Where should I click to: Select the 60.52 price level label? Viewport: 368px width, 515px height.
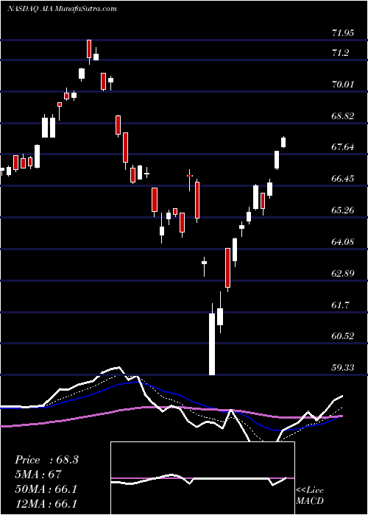[x=344, y=336]
